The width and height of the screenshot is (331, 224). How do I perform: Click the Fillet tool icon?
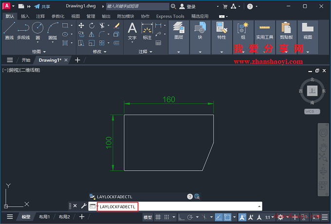(102, 34)
